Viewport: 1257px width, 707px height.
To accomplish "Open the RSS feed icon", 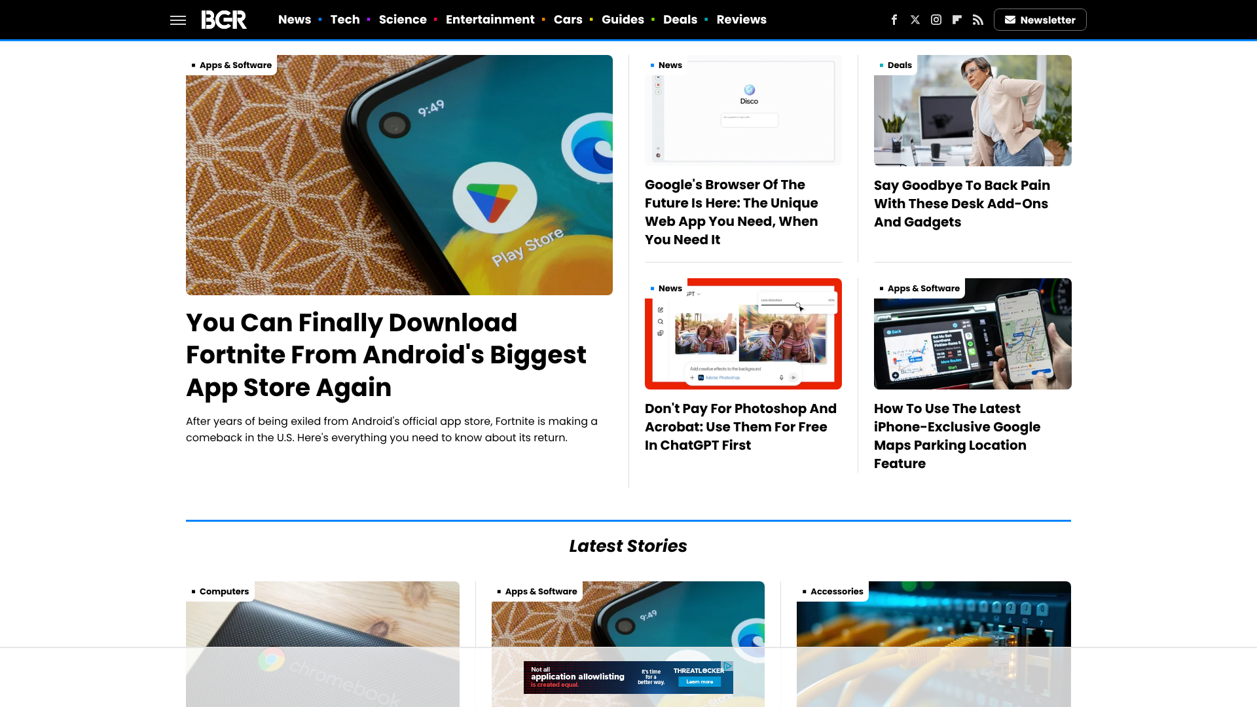I will [978, 20].
